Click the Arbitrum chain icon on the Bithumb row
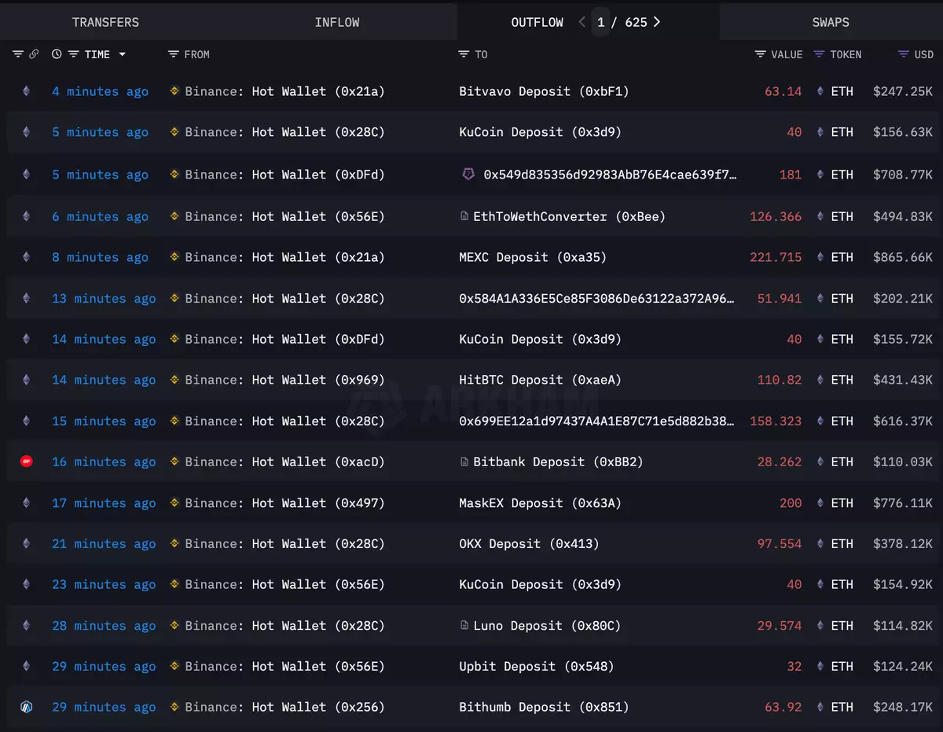This screenshot has height=732, width=943. [26, 707]
